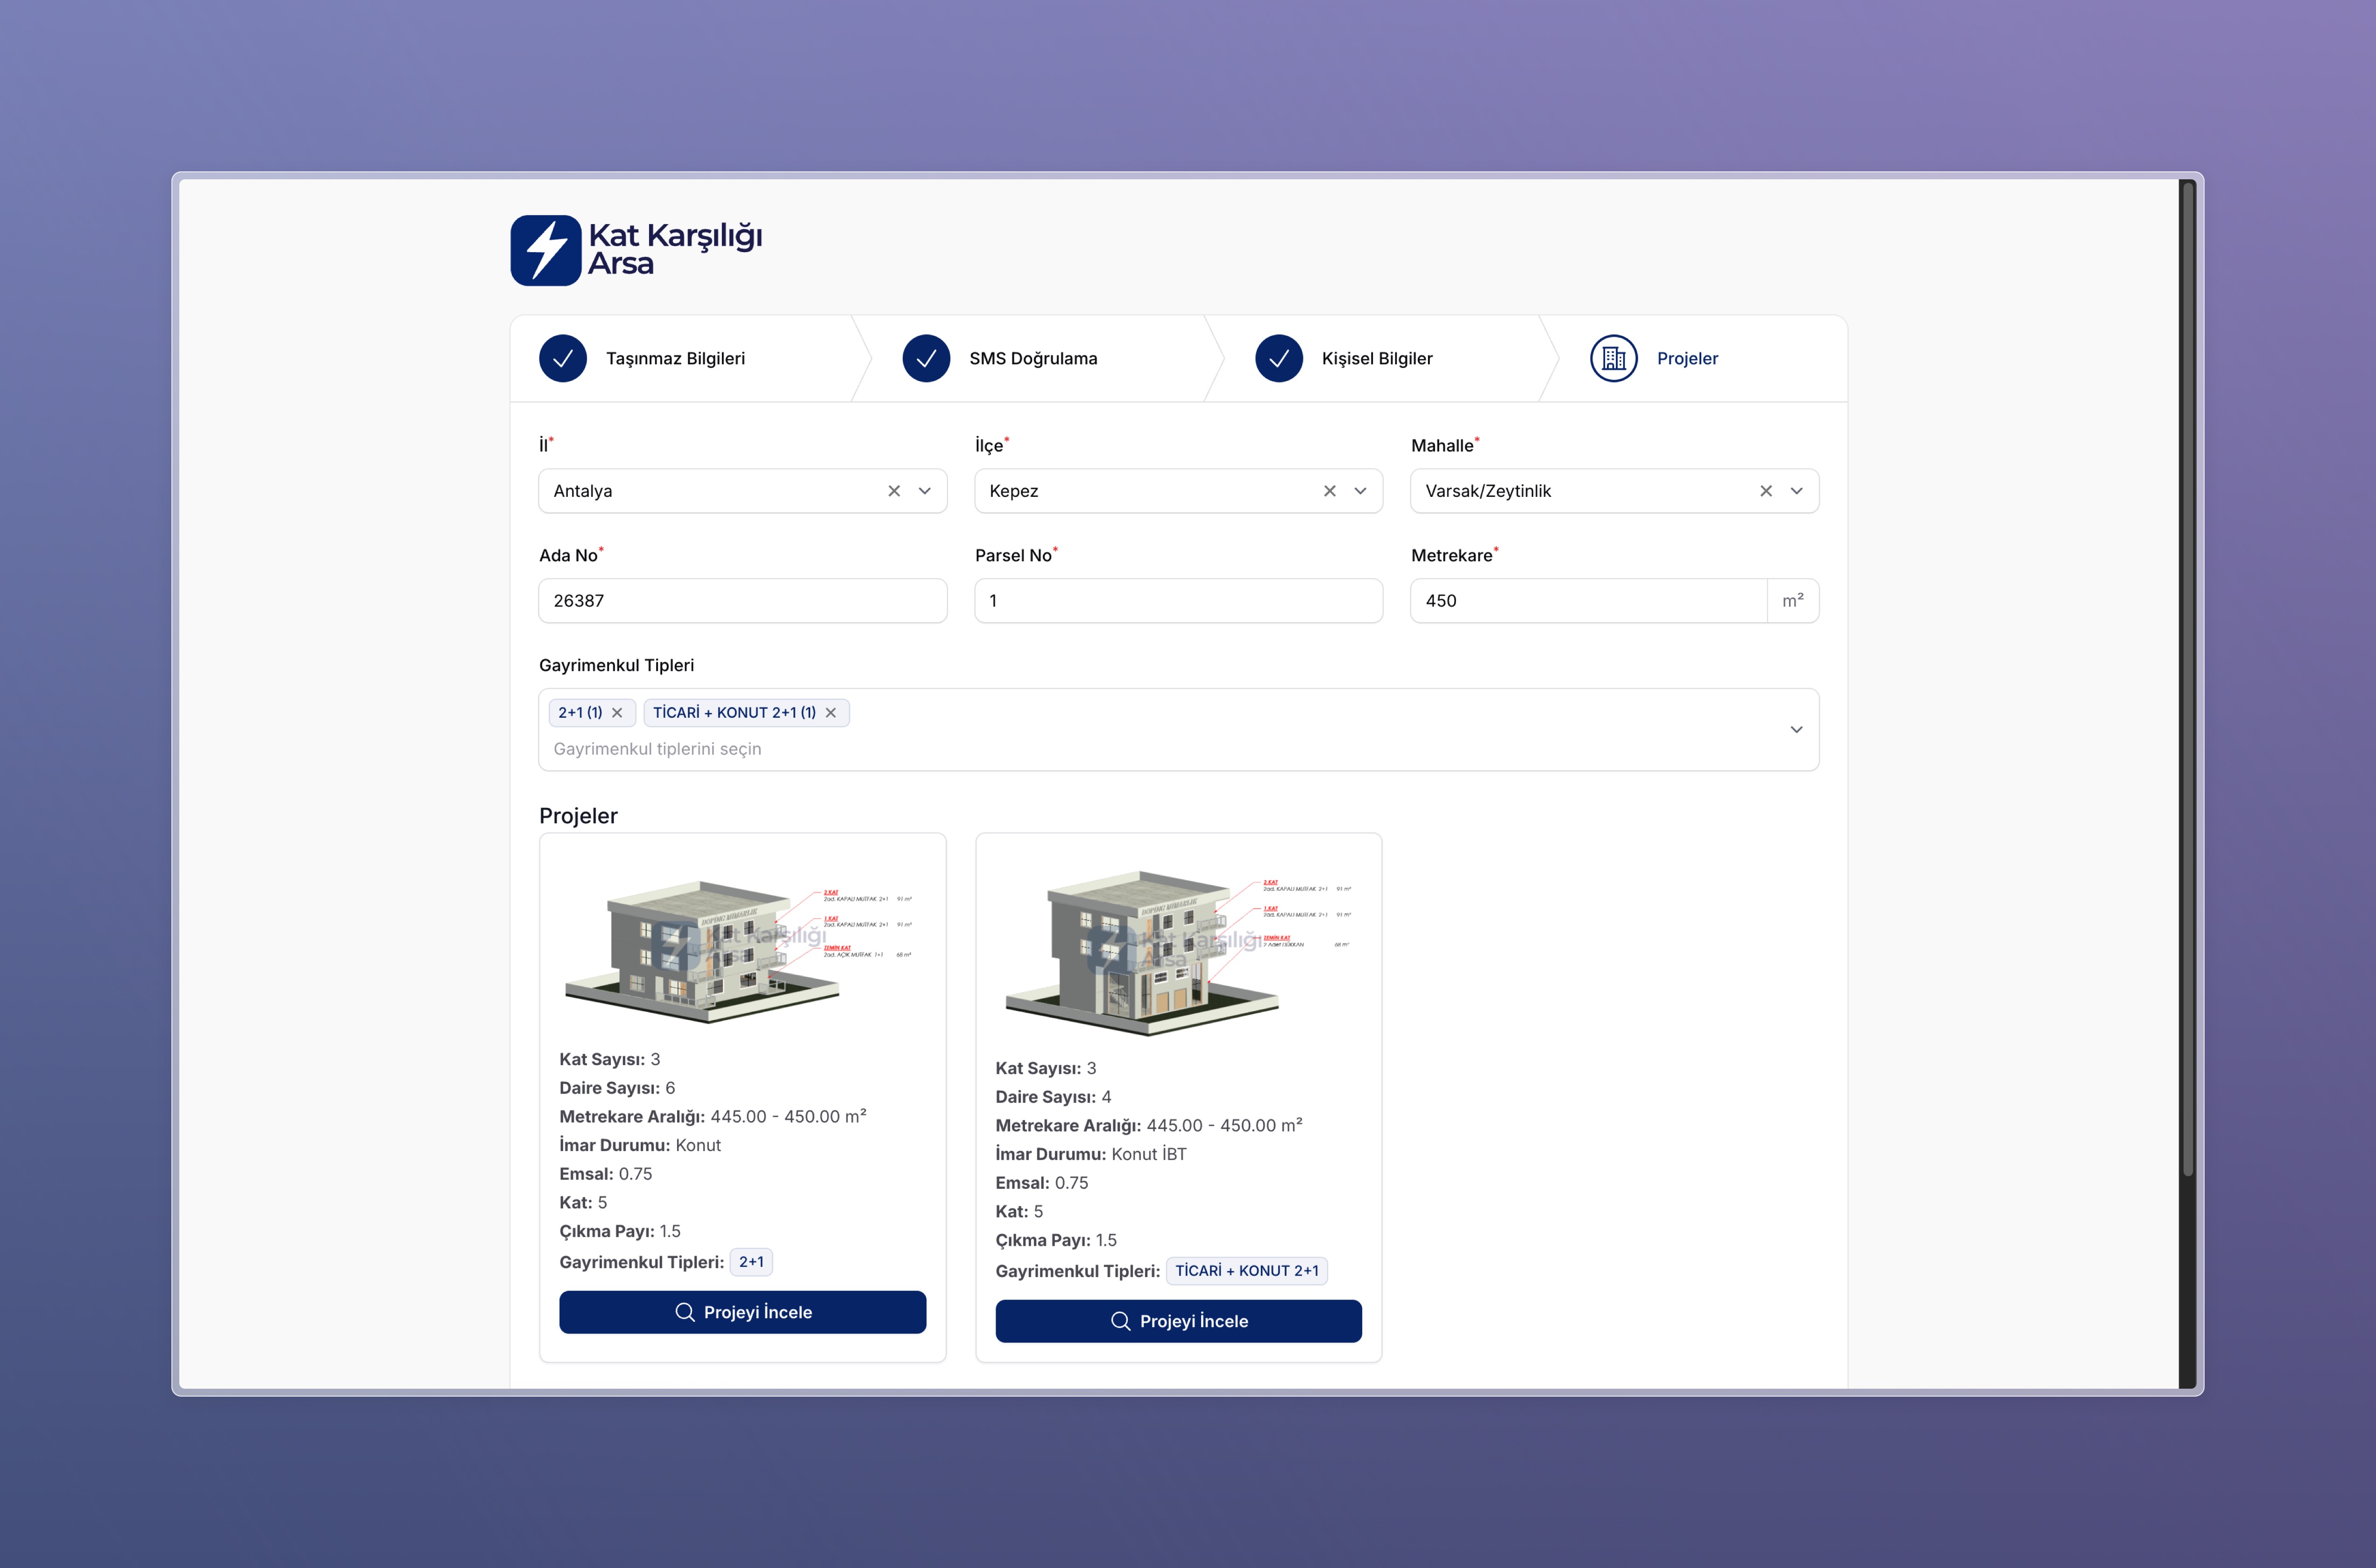Expand the Gayrimenkul Tipleri dropdown
This screenshot has width=2376, height=1568.
1797,730
